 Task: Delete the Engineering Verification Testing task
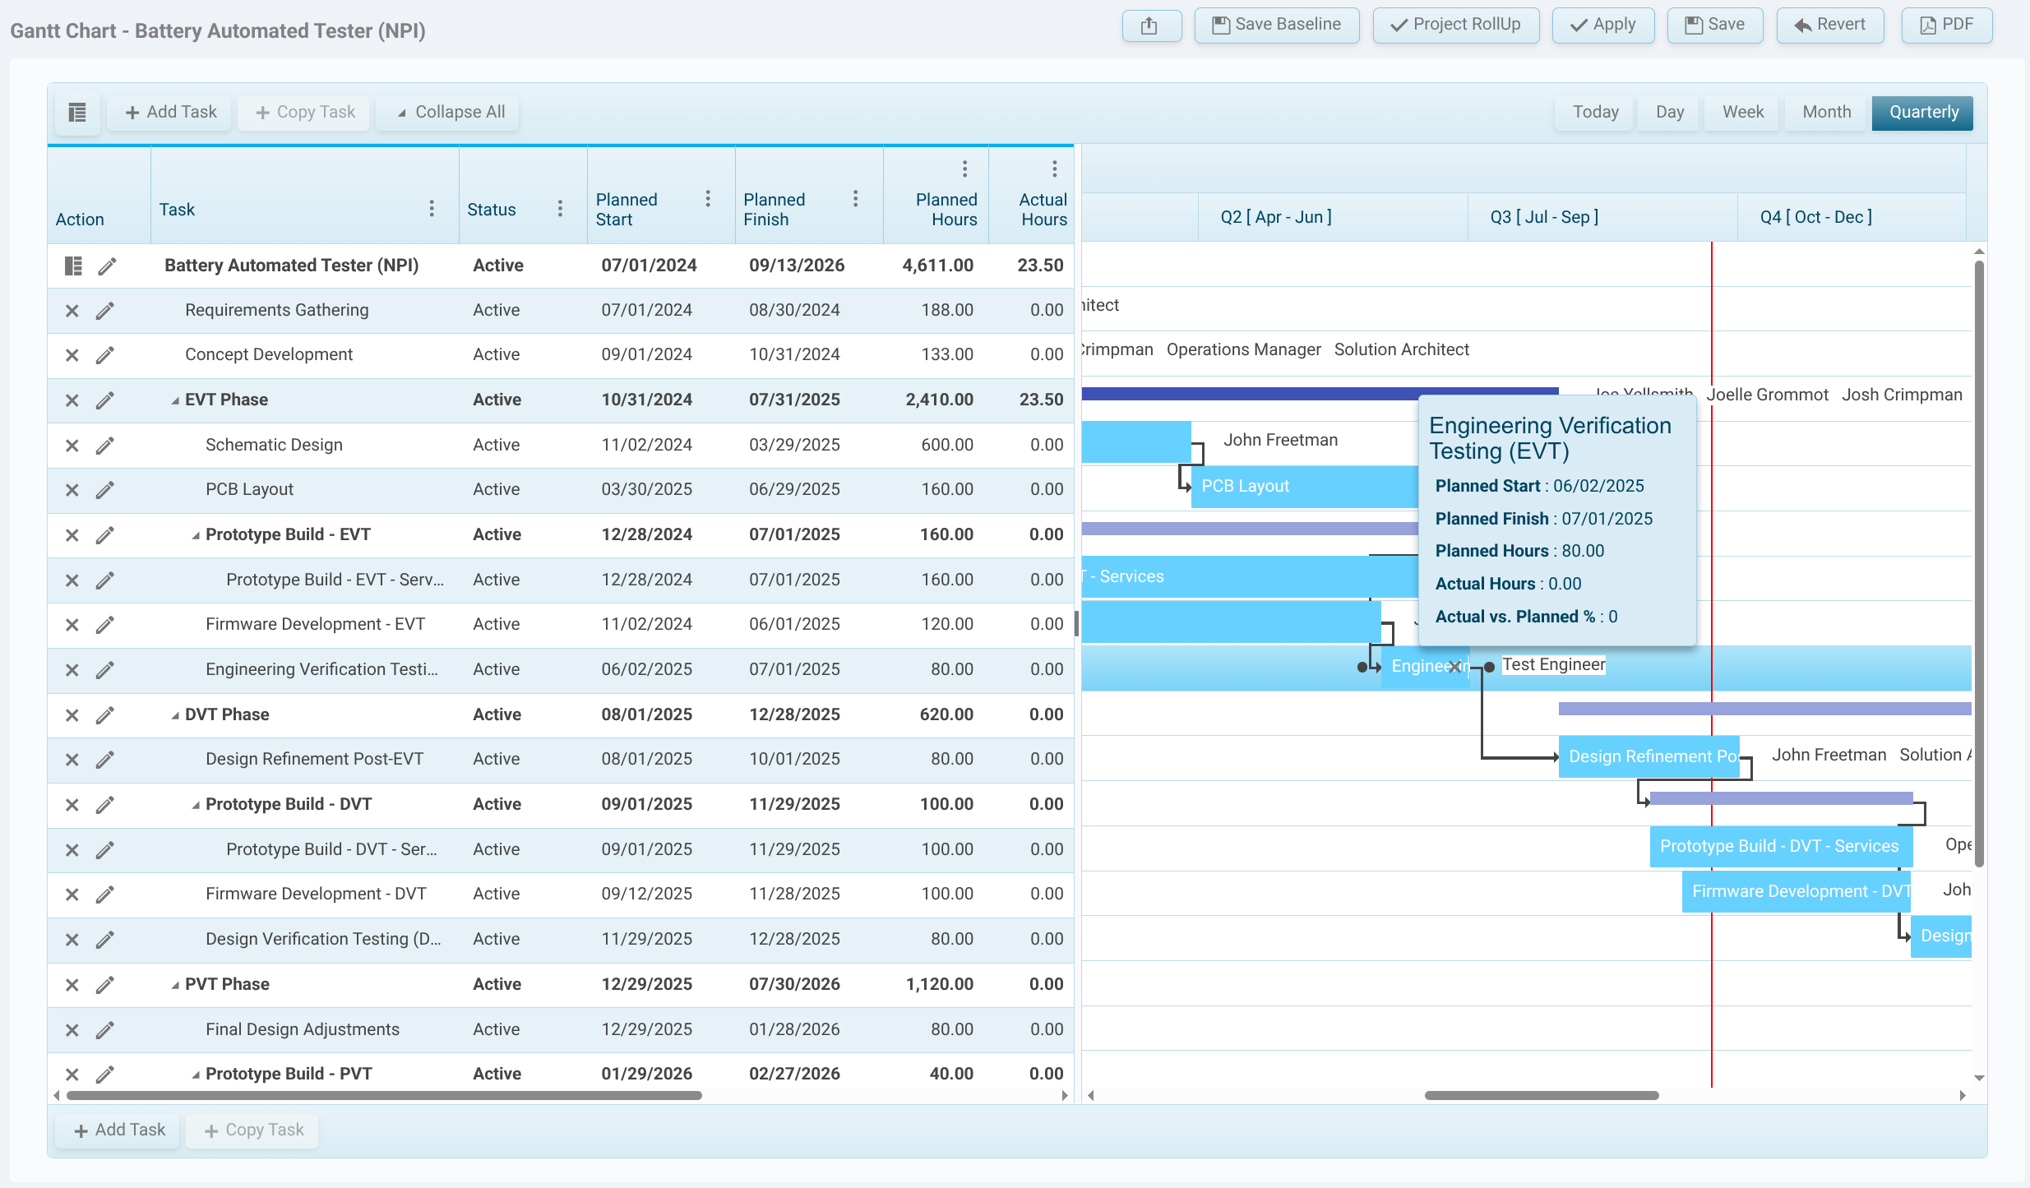[x=72, y=670]
